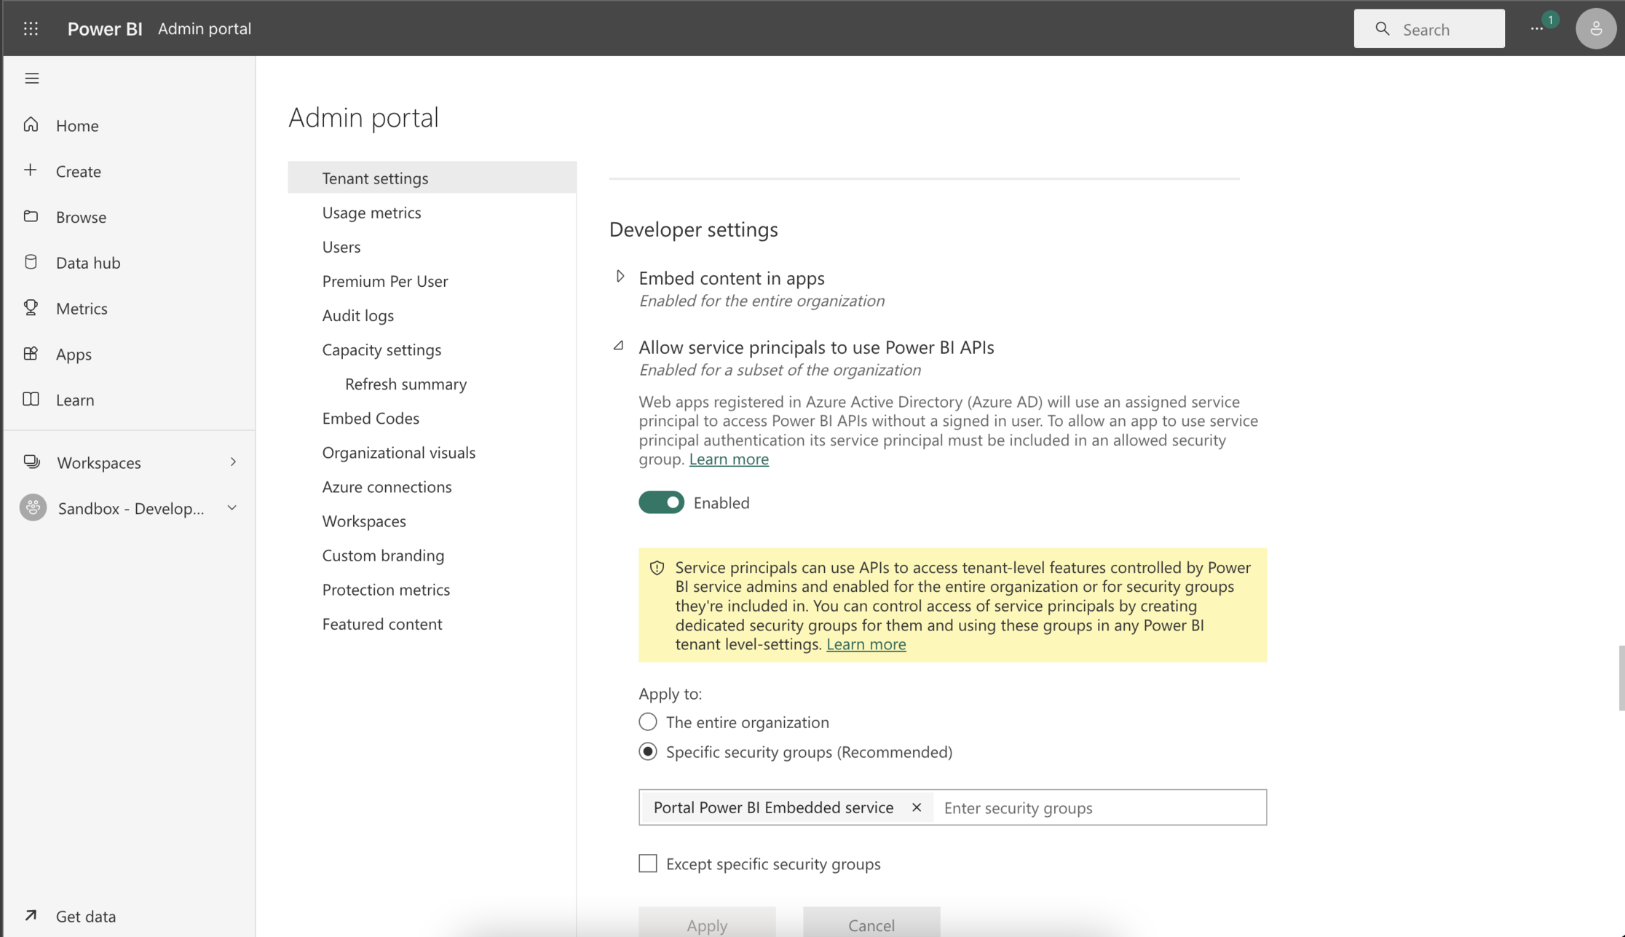Select The entire organization radio option
Screen dimensions: 1625x937
[x=647, y=721]
